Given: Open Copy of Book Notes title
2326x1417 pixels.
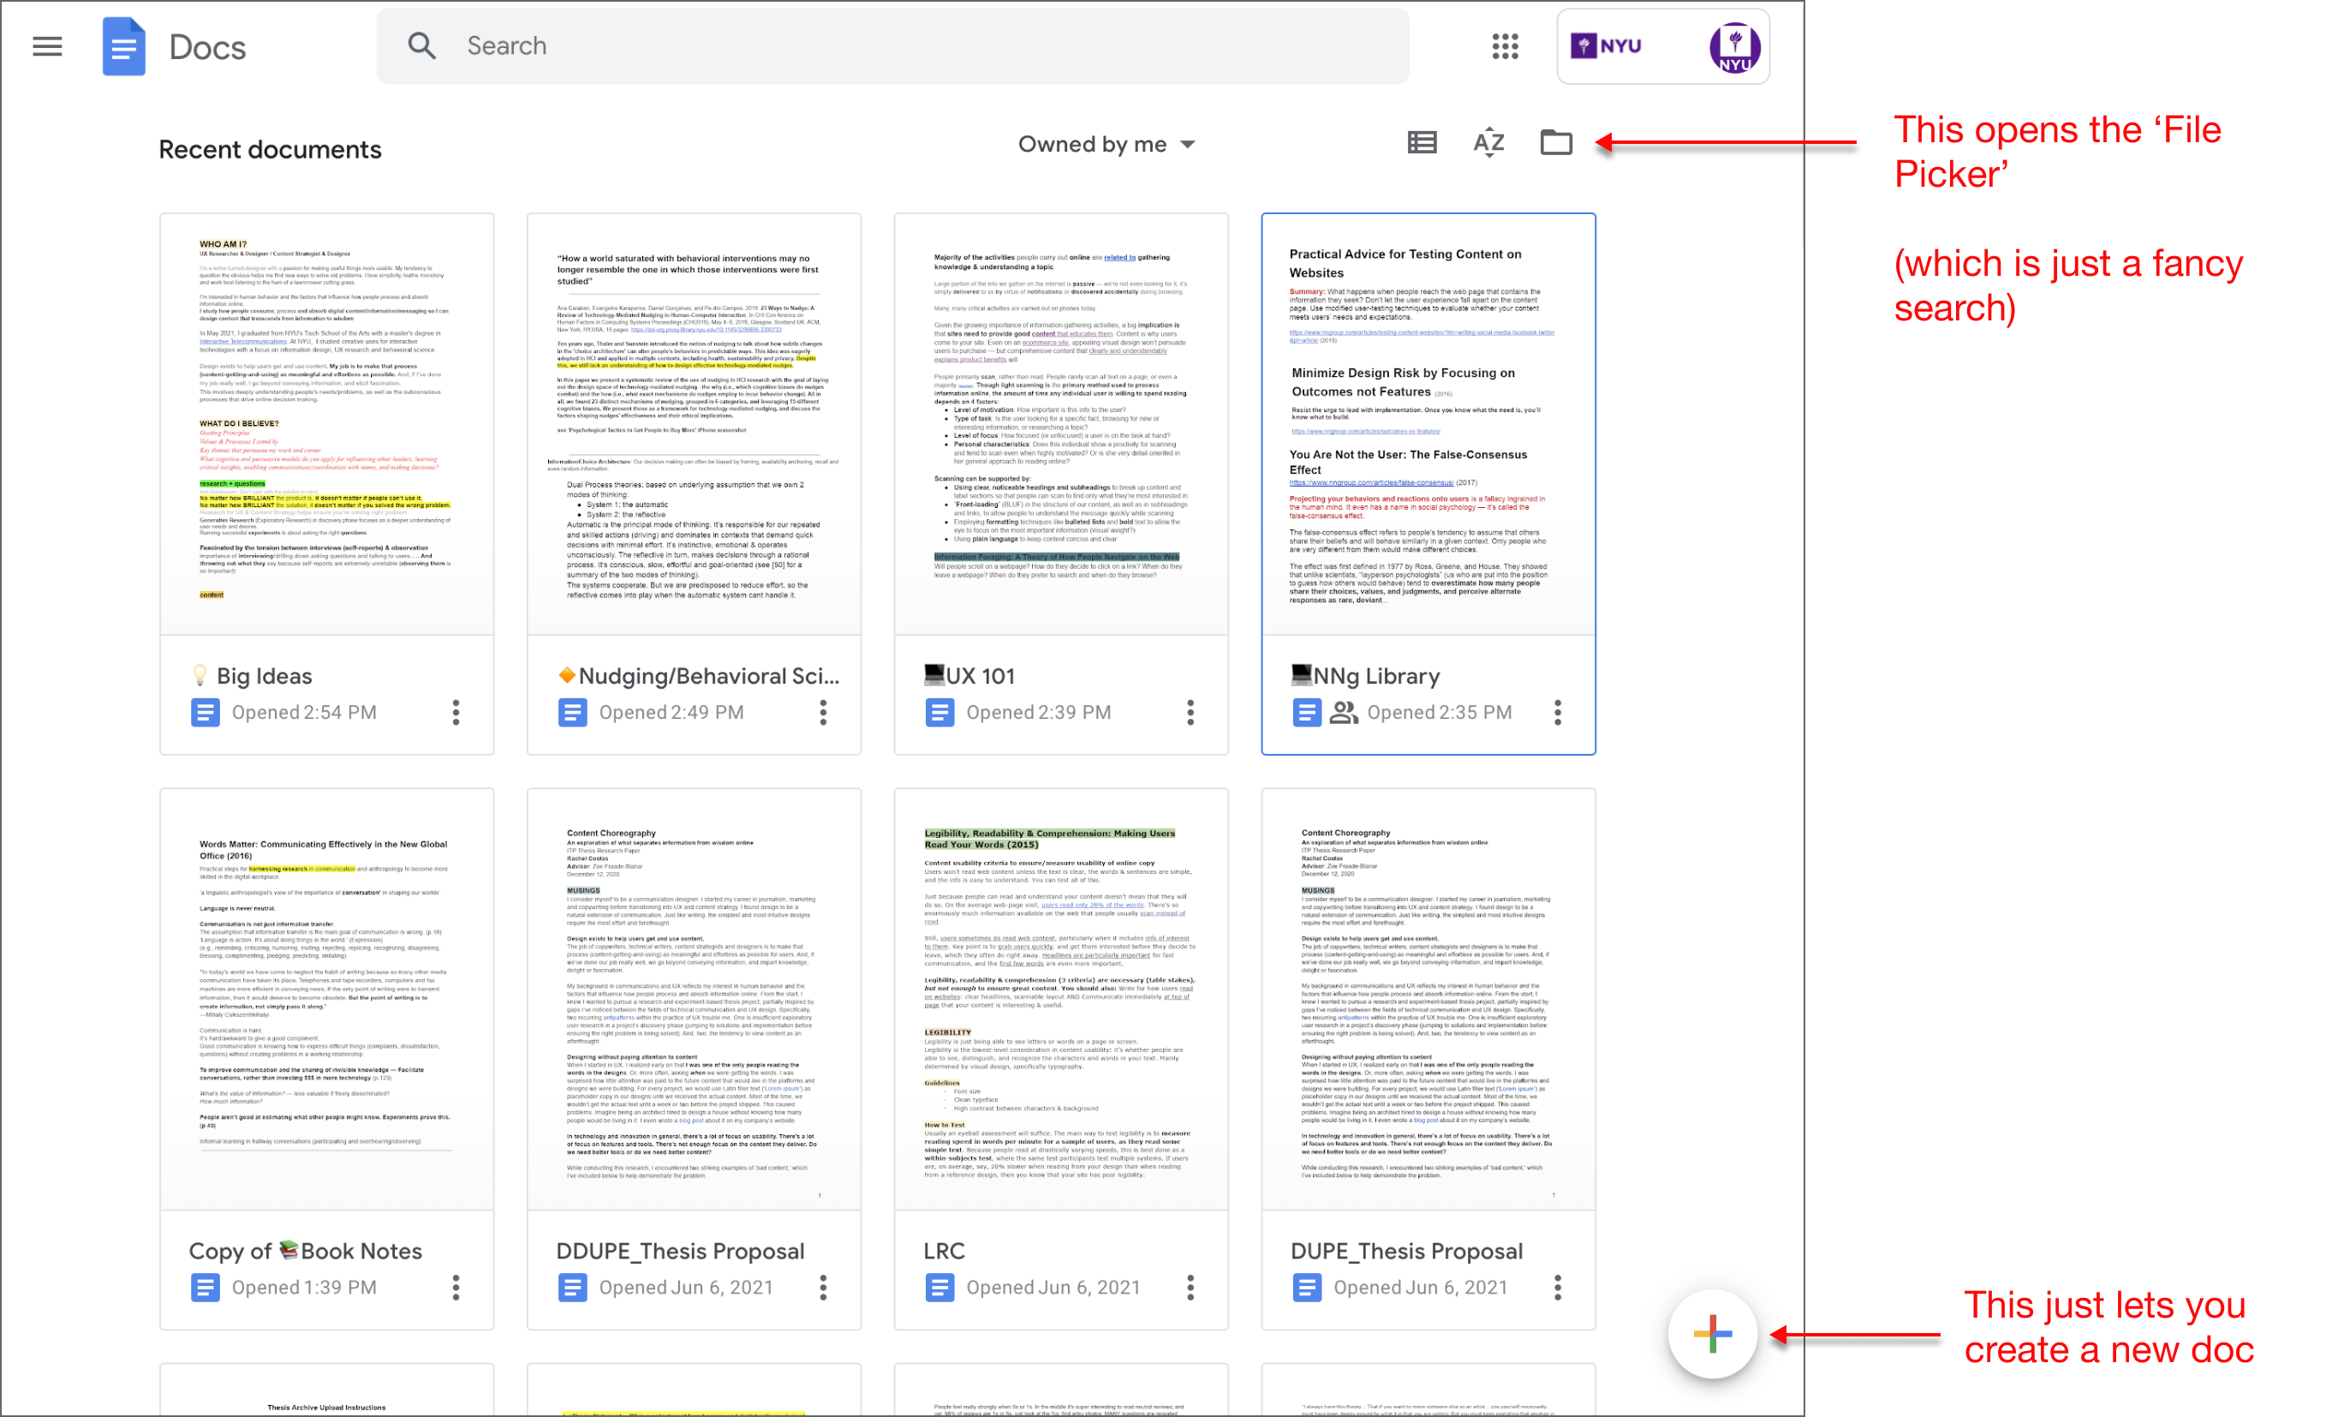Looking at the screenshot, I should [x=305, y=1251].
